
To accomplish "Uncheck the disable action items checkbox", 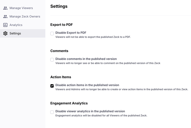I will 52,86.
